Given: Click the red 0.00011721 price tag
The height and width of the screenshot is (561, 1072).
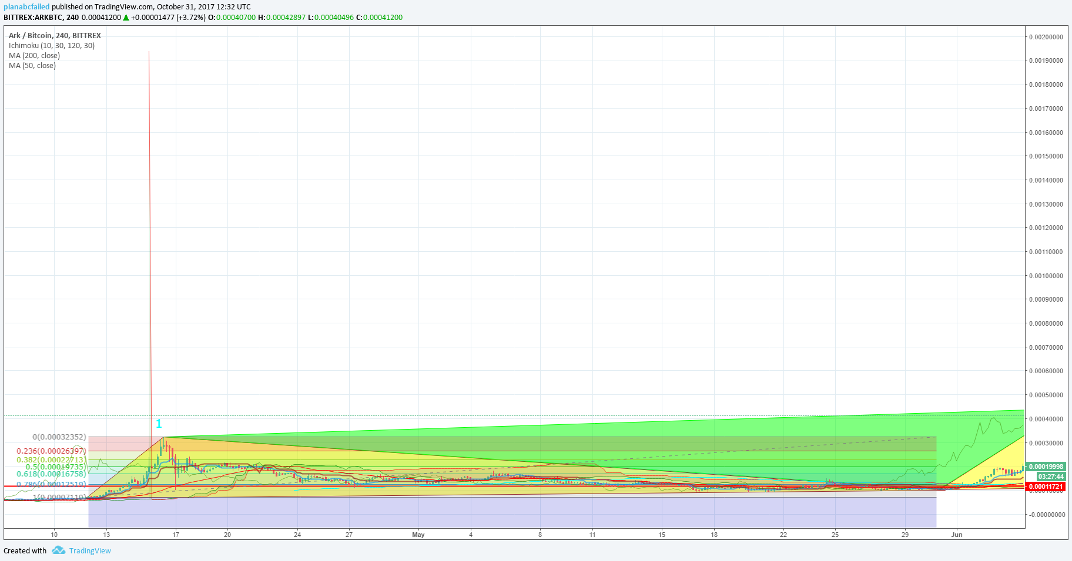Looking at the screenshot, I should [x=1046, y=486].
